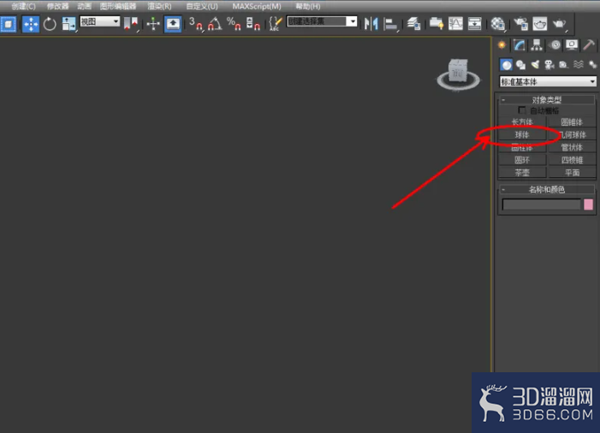Select the Cameras category icon
Screen dimensions: 600x433
[550, 65]
